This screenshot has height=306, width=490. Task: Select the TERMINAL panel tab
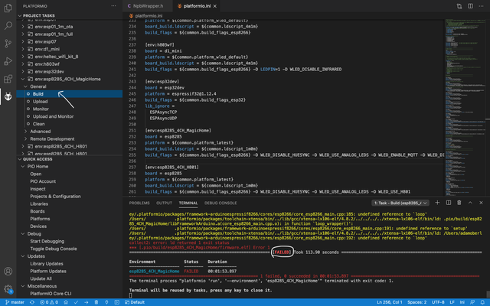coord(188,203)
